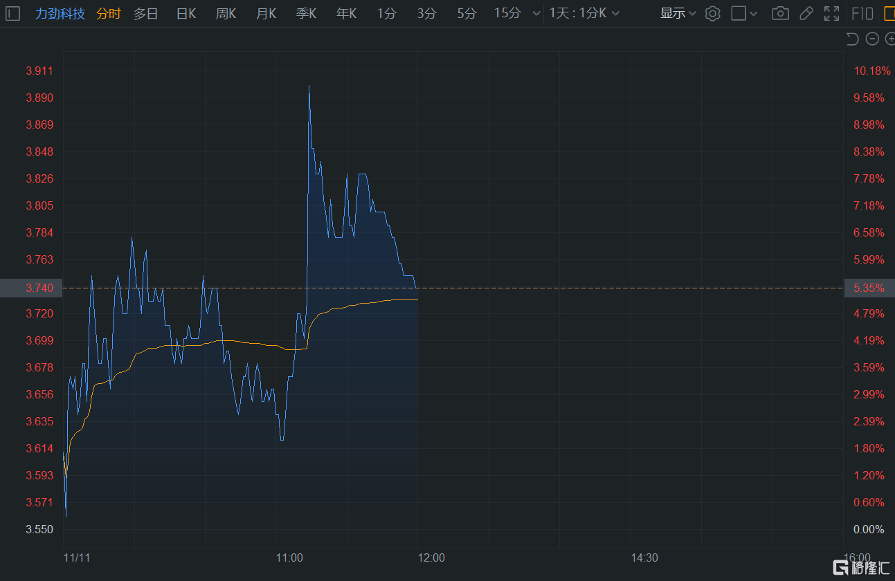
Task: Open the 1天:1分K range dropdown
Action: pyautogui.click(x=584, y=13)
